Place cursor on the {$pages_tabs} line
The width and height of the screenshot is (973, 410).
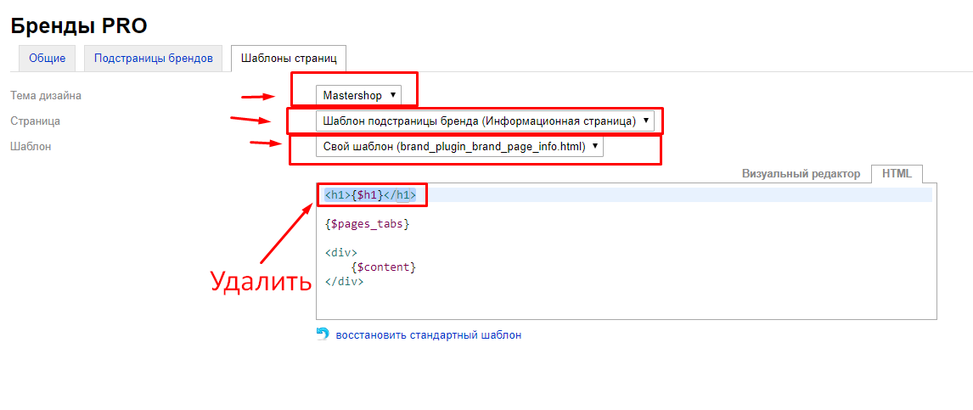point(367,224)
